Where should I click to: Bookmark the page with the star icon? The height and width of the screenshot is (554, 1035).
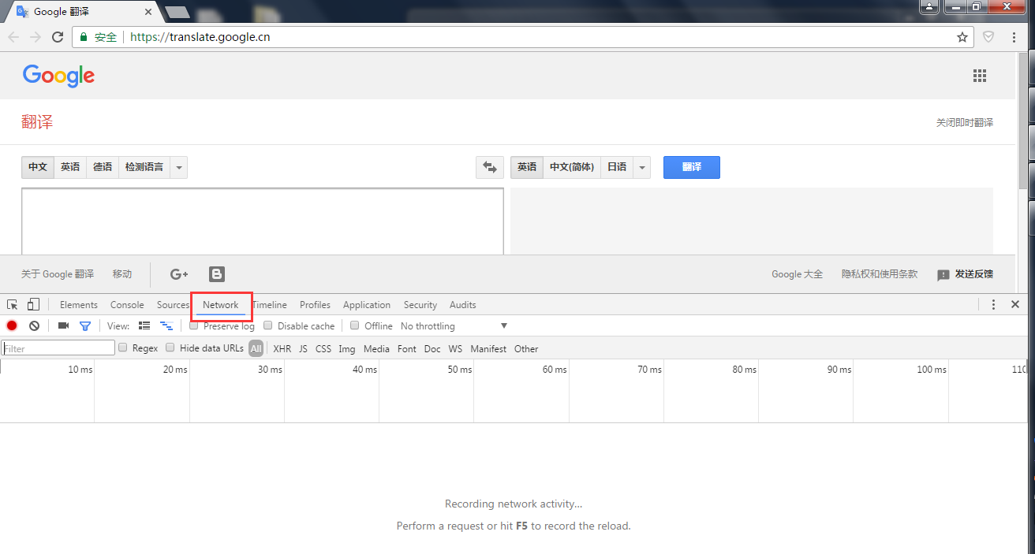tap(962, 37)
